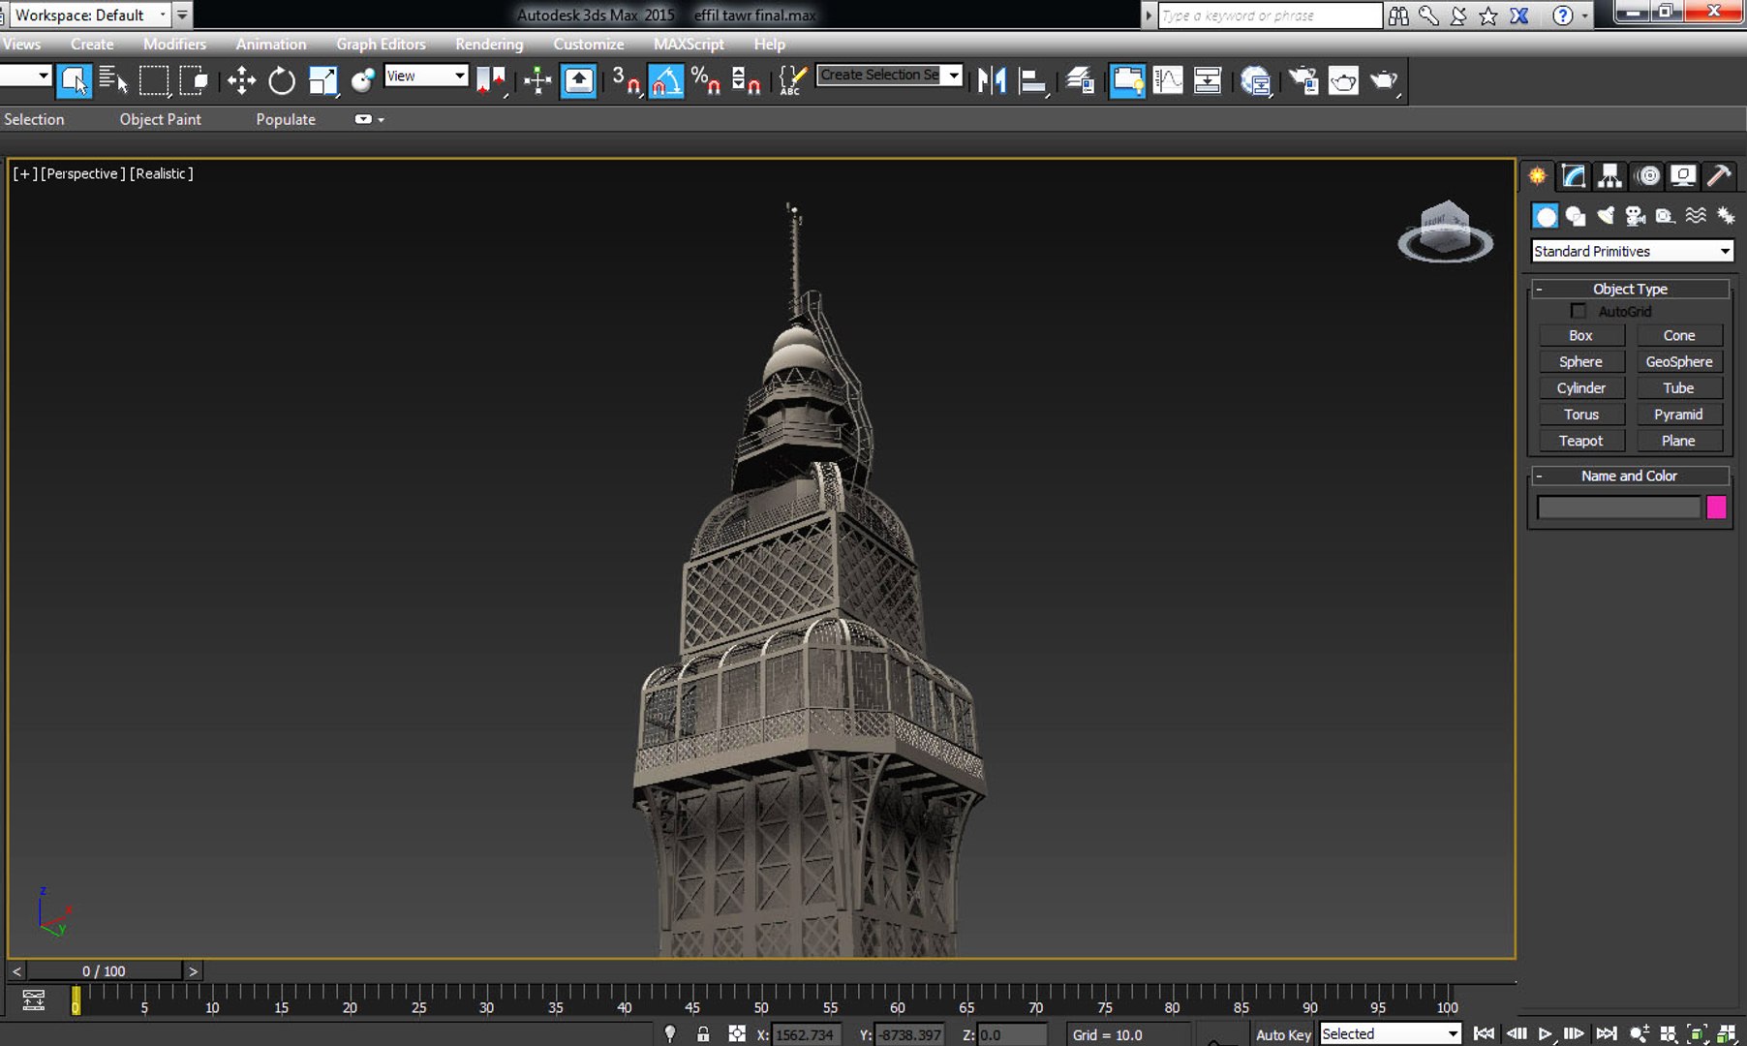
Task: Toggle Spinner Snap
Action: coord(745,80)
